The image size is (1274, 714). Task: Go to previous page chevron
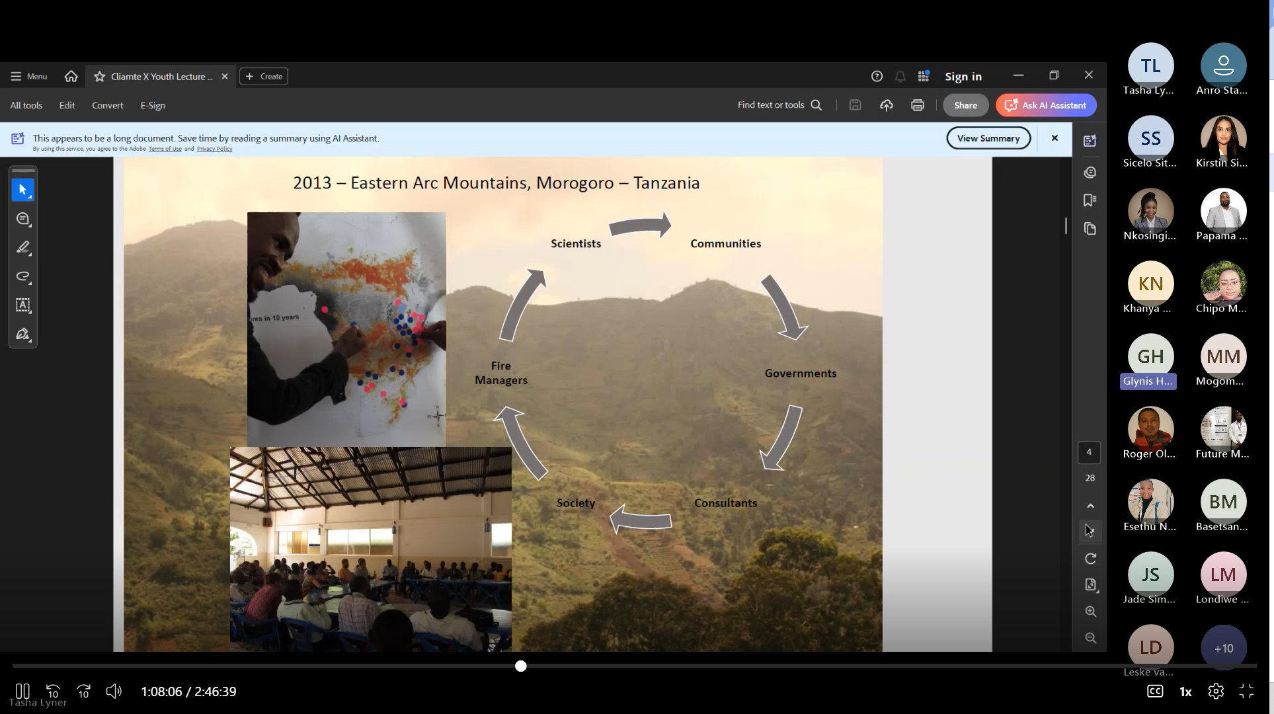(x=1090, y=506)
